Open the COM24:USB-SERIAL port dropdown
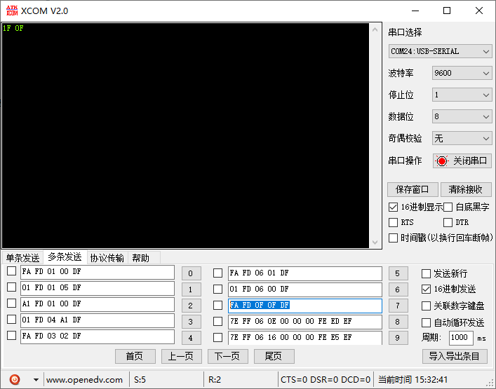The height and width of the screenshot is (389, 496). (x=440, y=51)
